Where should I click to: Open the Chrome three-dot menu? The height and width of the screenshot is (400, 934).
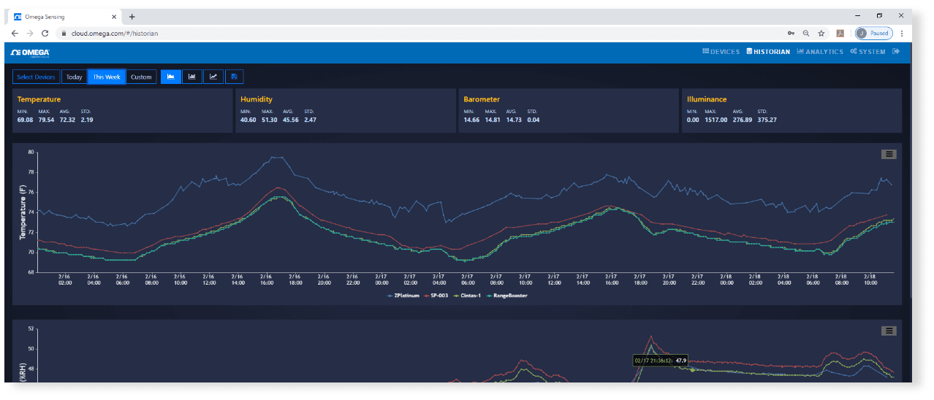click(902, 34)
